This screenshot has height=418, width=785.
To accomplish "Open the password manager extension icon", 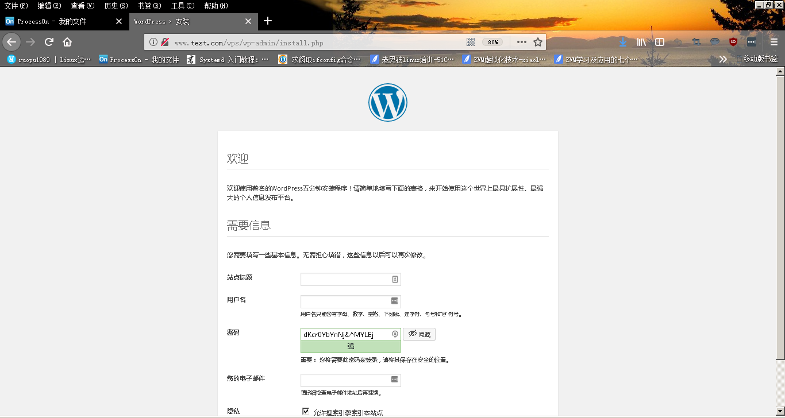I will 752,42.
